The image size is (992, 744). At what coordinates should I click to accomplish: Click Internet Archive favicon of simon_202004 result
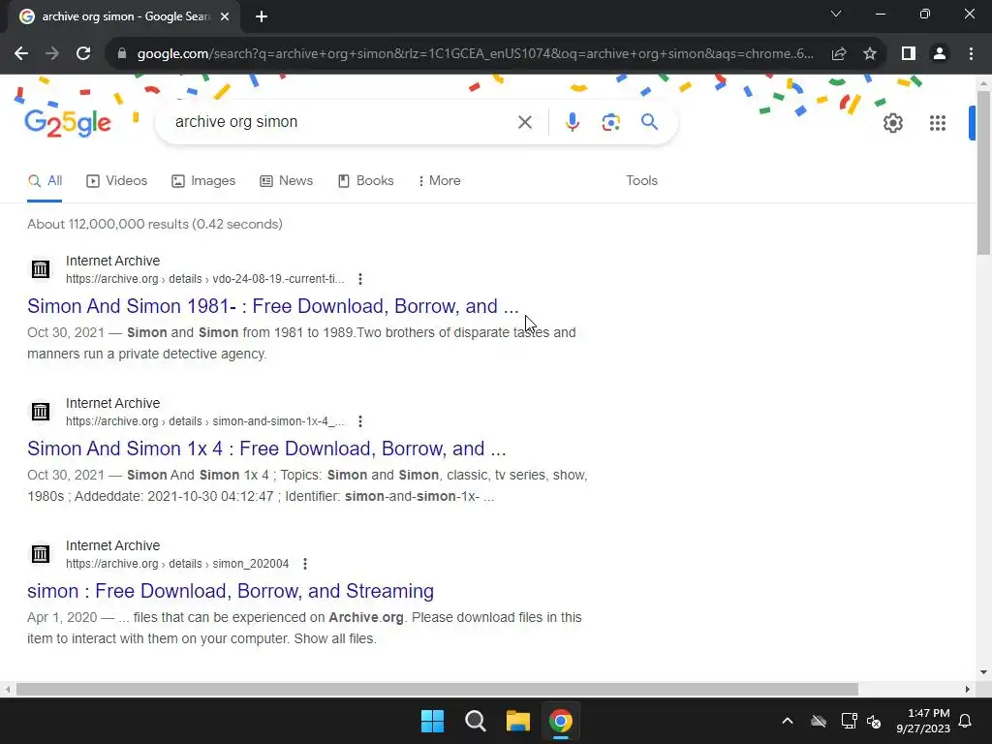(41, 553)
